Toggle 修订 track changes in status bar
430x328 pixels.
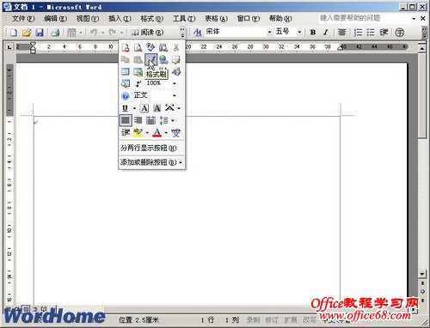(271, 319)
